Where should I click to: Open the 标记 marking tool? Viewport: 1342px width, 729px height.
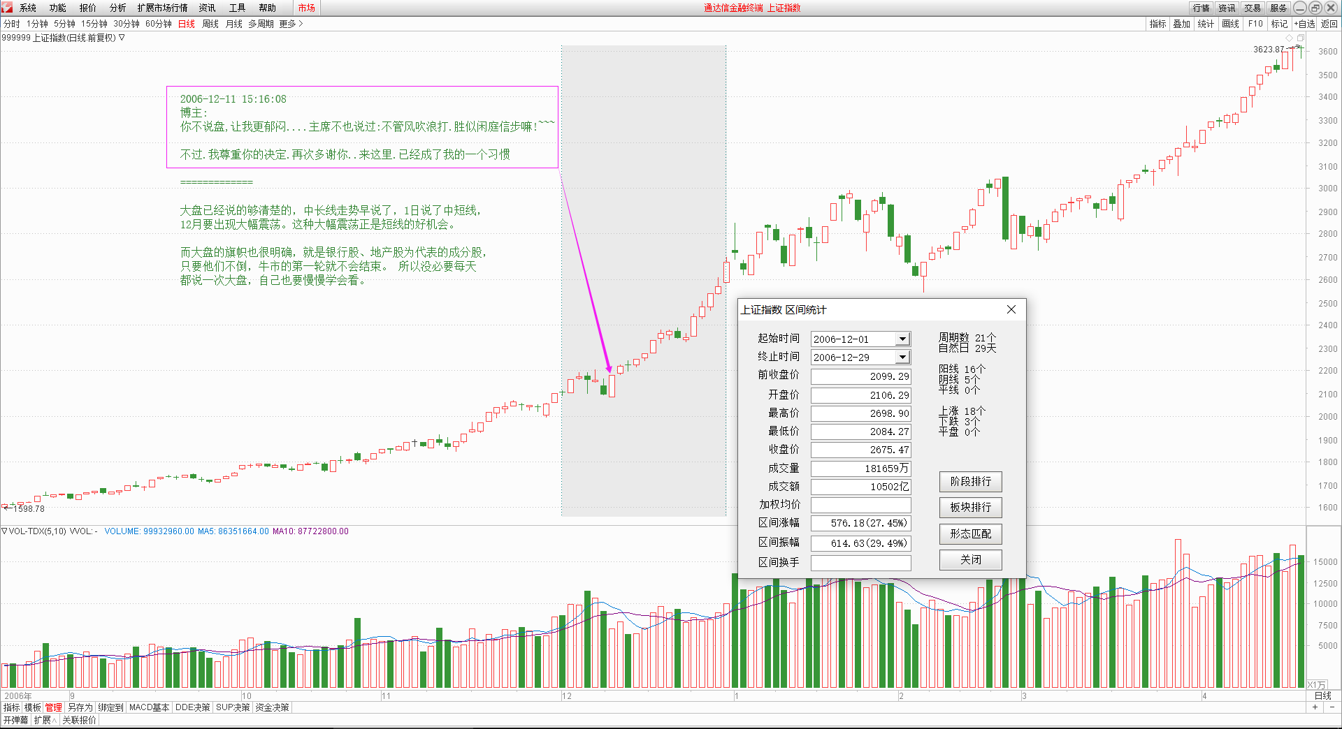(x=1279, y=23)
